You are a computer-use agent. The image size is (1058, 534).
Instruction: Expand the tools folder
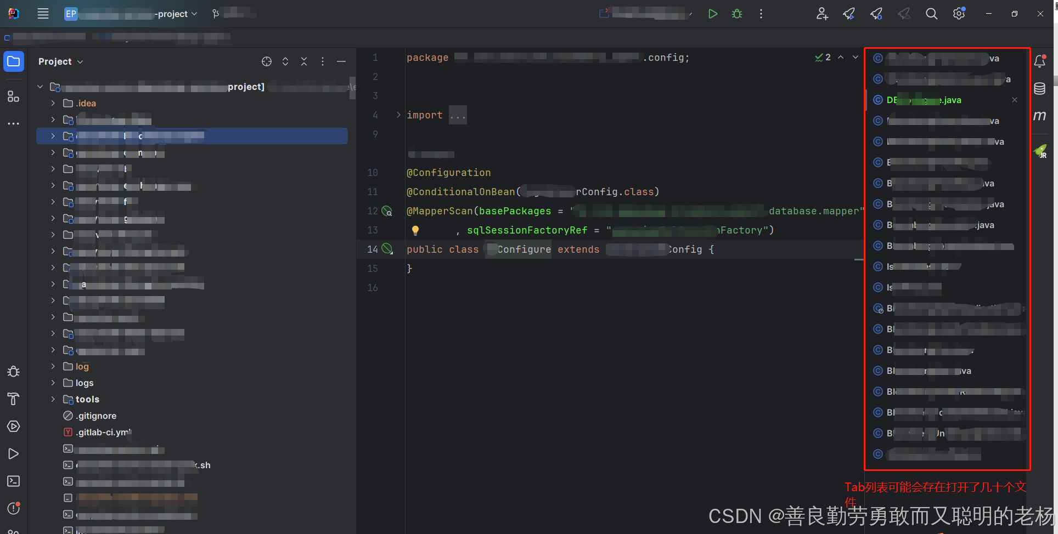coord(53,399)
